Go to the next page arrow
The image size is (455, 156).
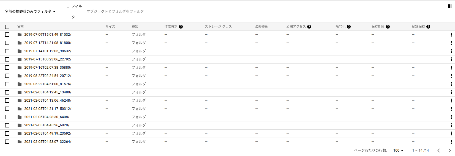(449, 151)
